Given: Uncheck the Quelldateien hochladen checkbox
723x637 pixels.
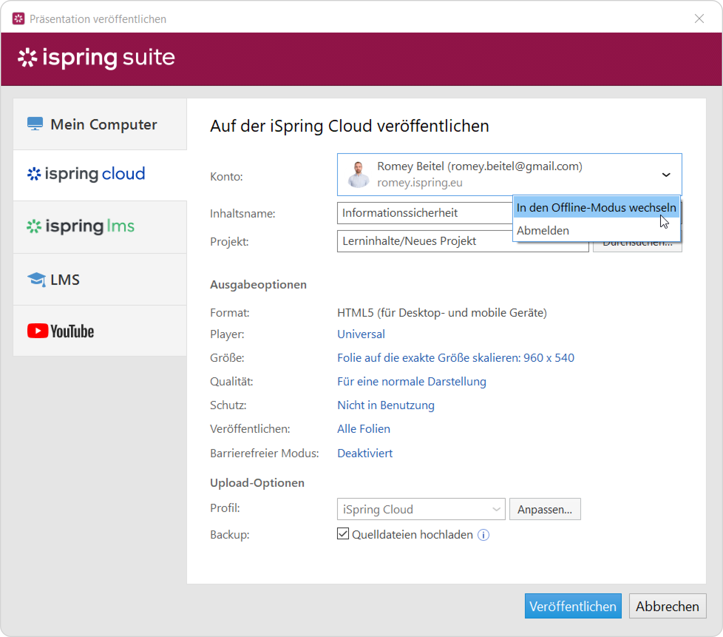Looking at the screenshot, I should (343, 534).
